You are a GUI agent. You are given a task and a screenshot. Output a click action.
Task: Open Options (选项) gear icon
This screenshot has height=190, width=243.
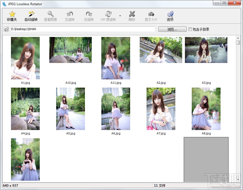click(170, 14)
